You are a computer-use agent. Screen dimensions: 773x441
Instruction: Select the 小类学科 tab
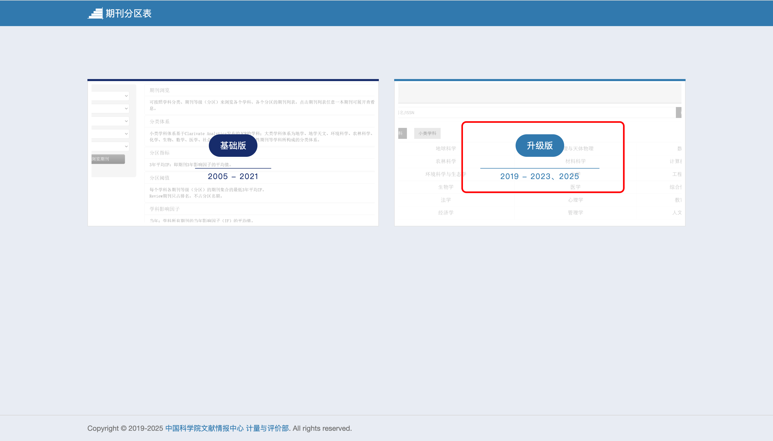[x=427, y=133]
